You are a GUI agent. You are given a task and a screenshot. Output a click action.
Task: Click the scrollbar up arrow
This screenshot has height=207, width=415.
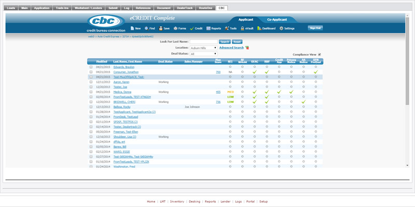coord(407,16)
